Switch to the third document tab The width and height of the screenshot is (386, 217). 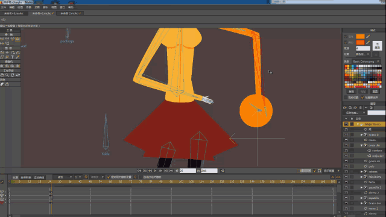[70, 13]
